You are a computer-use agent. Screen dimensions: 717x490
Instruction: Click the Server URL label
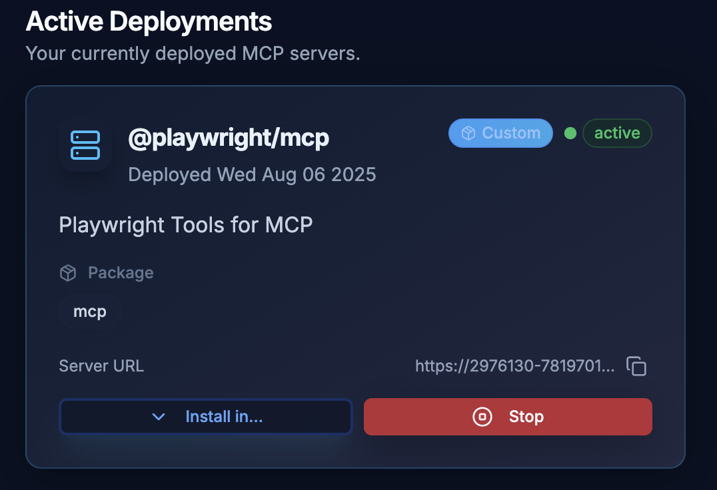(x=101, y=366)
